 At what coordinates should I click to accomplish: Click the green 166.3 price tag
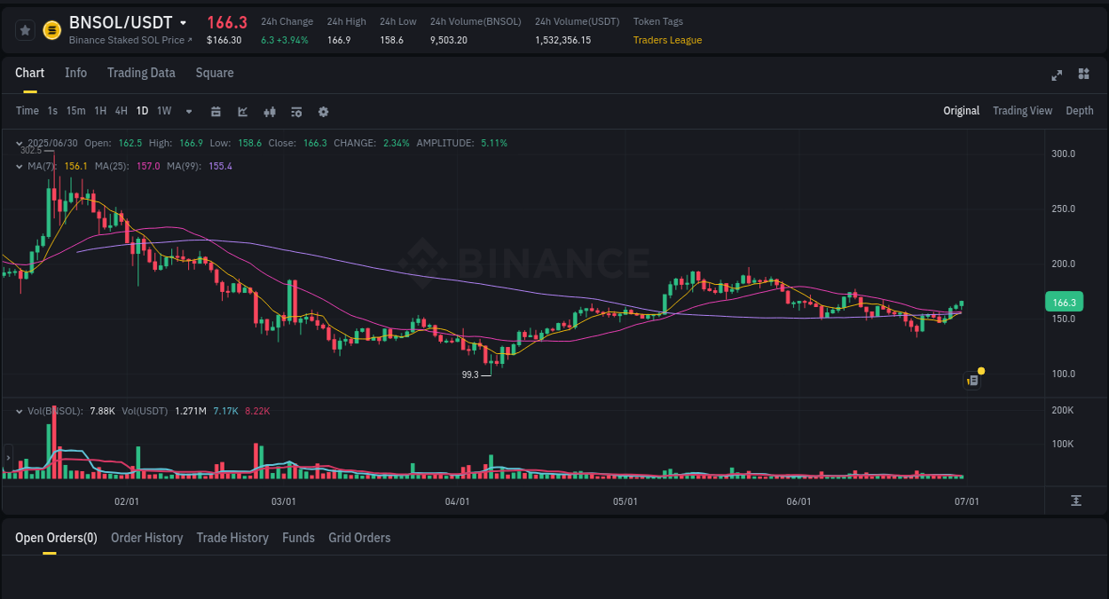(x=1064, y=302)
